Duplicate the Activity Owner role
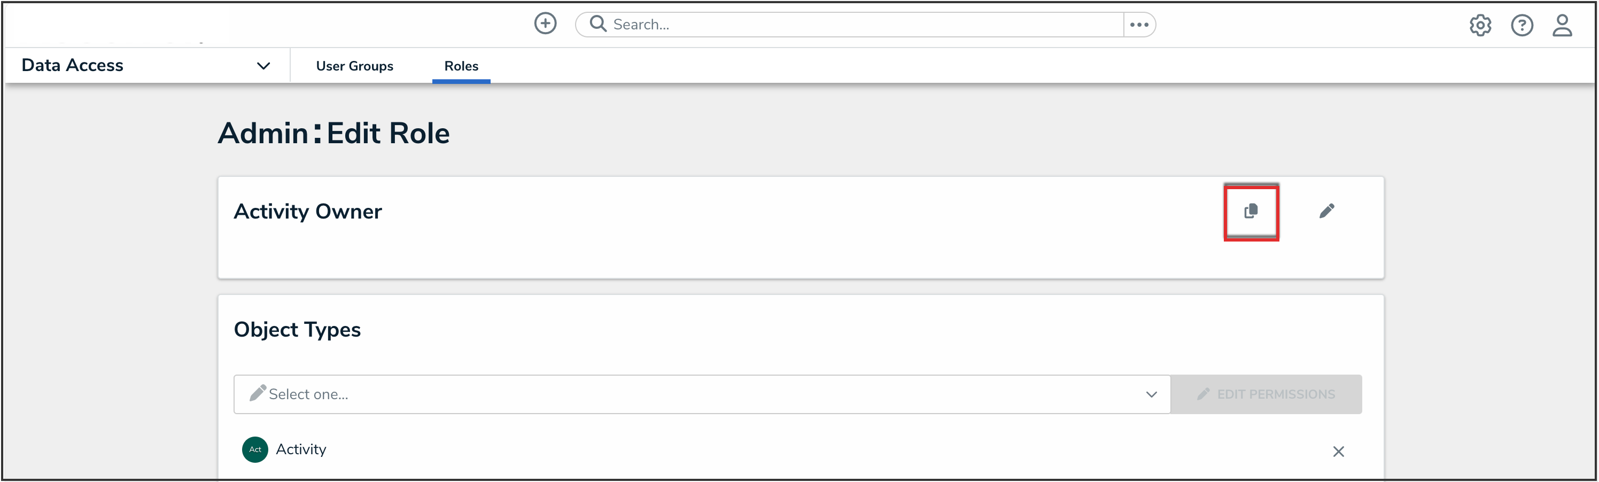Screen dimensions: 1599x482 (x=1251, y=212)
